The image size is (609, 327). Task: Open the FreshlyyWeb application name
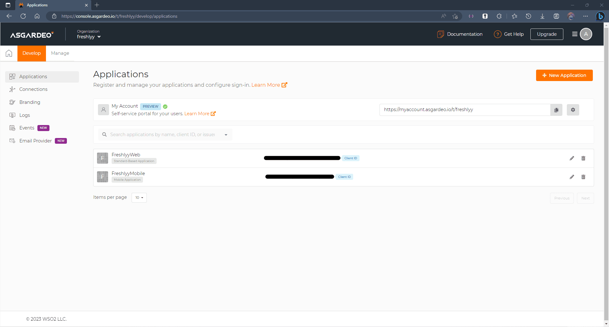126,155
